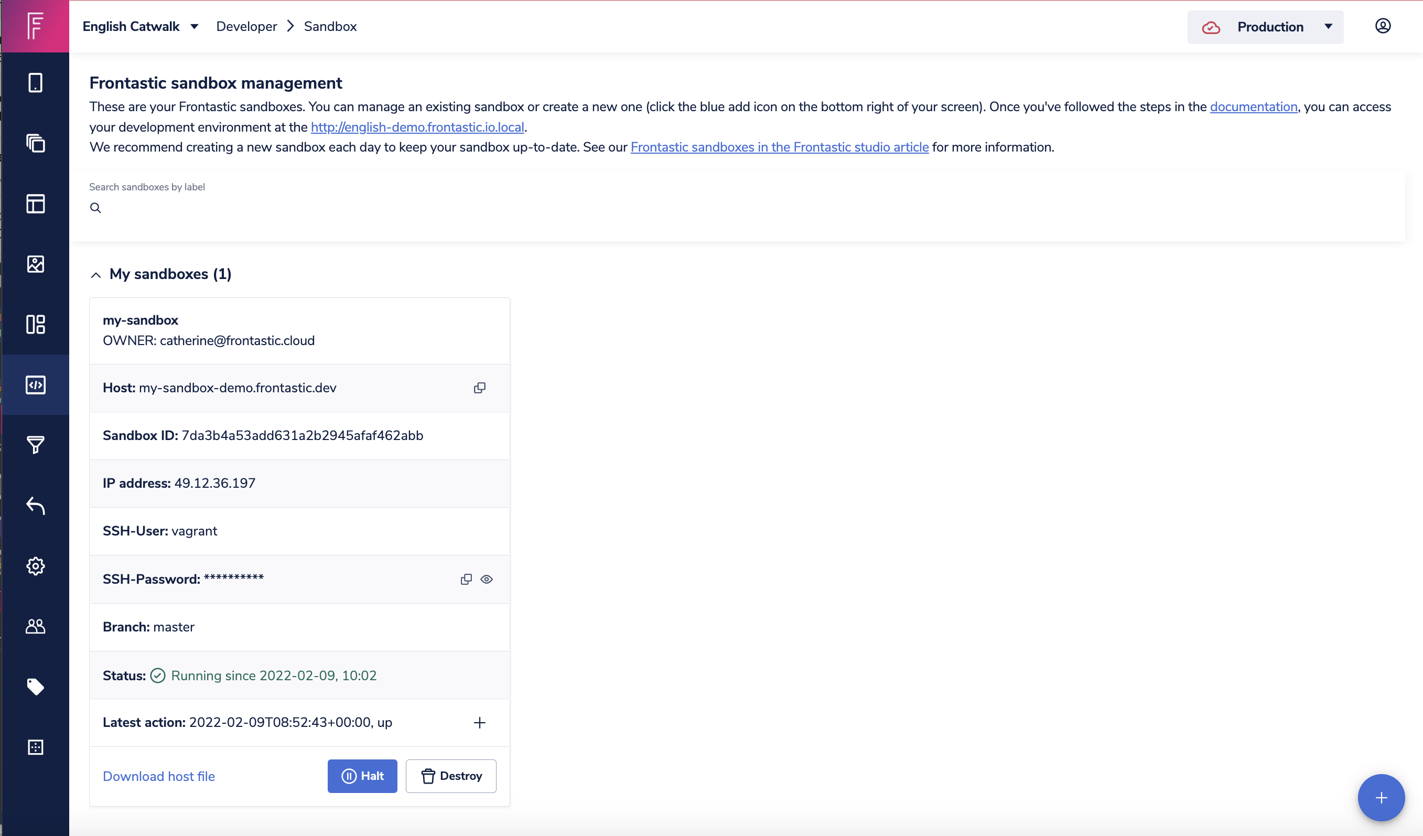Destroy the my-sandbox sandbox
1423x836 pixels.
pyautogui.click(x=450, y=776)
